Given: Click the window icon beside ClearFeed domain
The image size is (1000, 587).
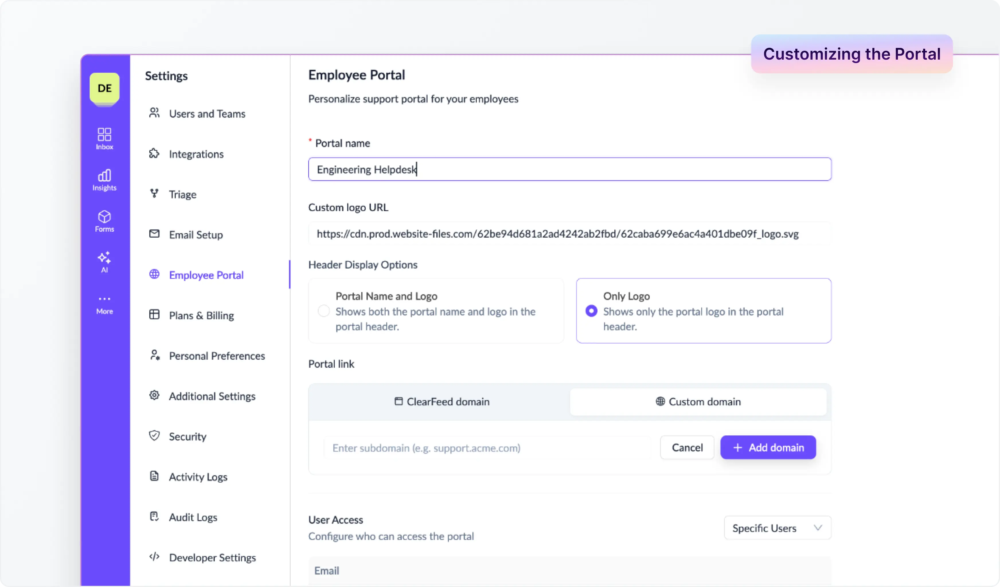Looking at the screenshot, I should point(399,401).
